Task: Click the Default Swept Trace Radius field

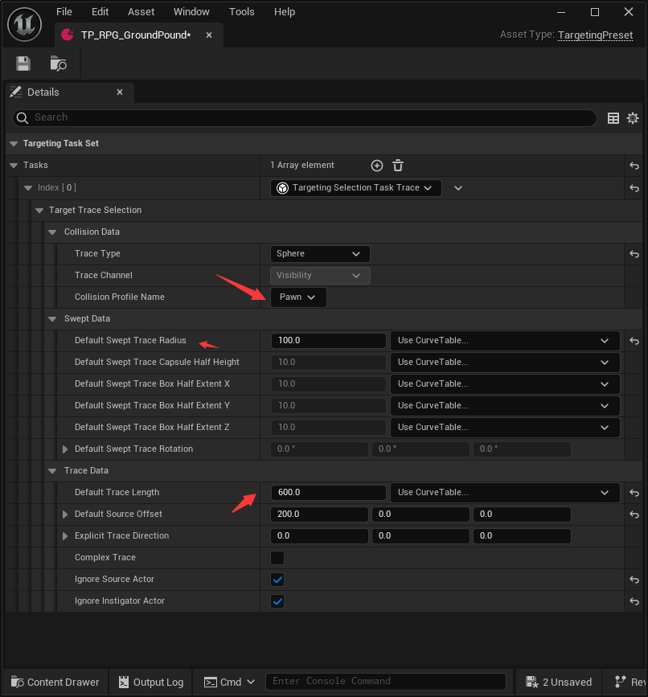Action: pyautogui.click(x=329, y=341)
